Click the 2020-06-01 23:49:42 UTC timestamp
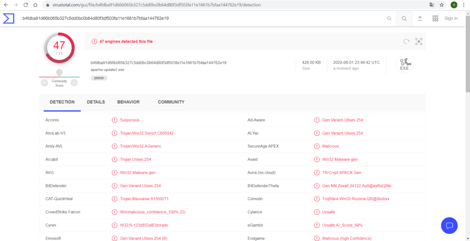 pyautogui.click(x=356, y=62)
